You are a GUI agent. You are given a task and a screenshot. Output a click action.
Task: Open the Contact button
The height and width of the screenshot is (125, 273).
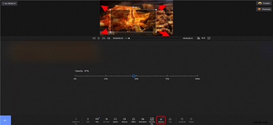264,3
